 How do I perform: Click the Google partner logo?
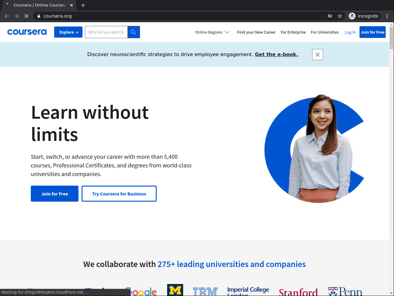pos(140,291)
